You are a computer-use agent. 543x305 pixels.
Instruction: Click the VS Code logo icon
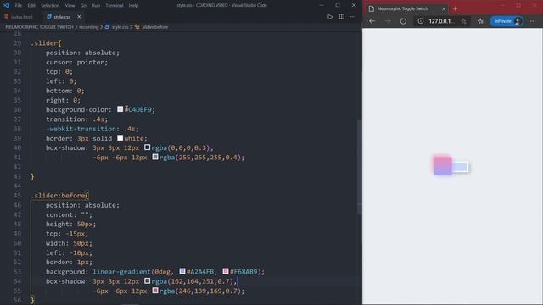coord(6,5)
